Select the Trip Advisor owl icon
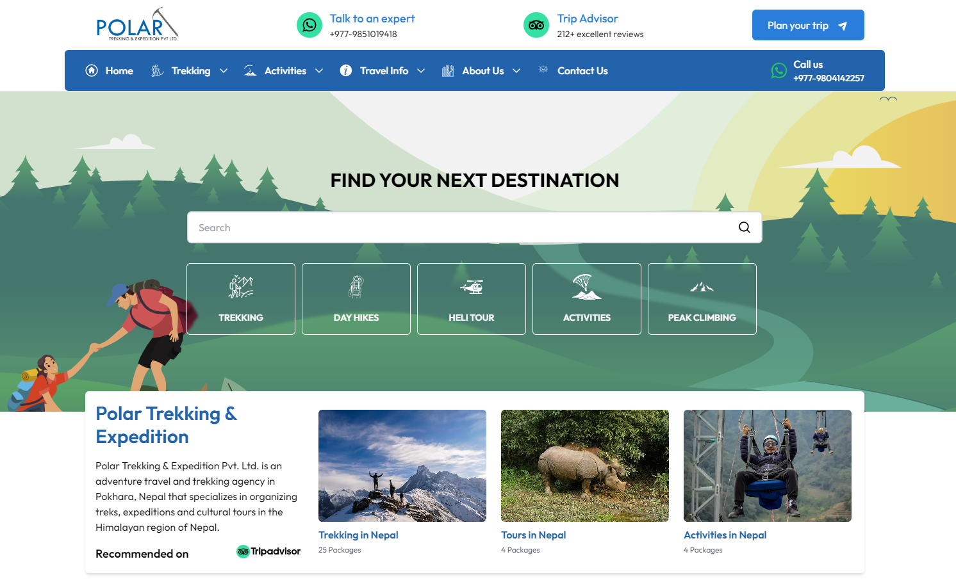This screenshot has height=582, width=956. (536, 25)
